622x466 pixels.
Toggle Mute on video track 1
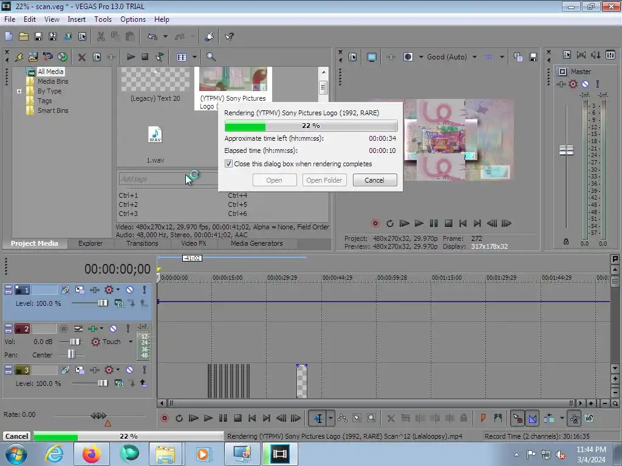click(129, 289)
